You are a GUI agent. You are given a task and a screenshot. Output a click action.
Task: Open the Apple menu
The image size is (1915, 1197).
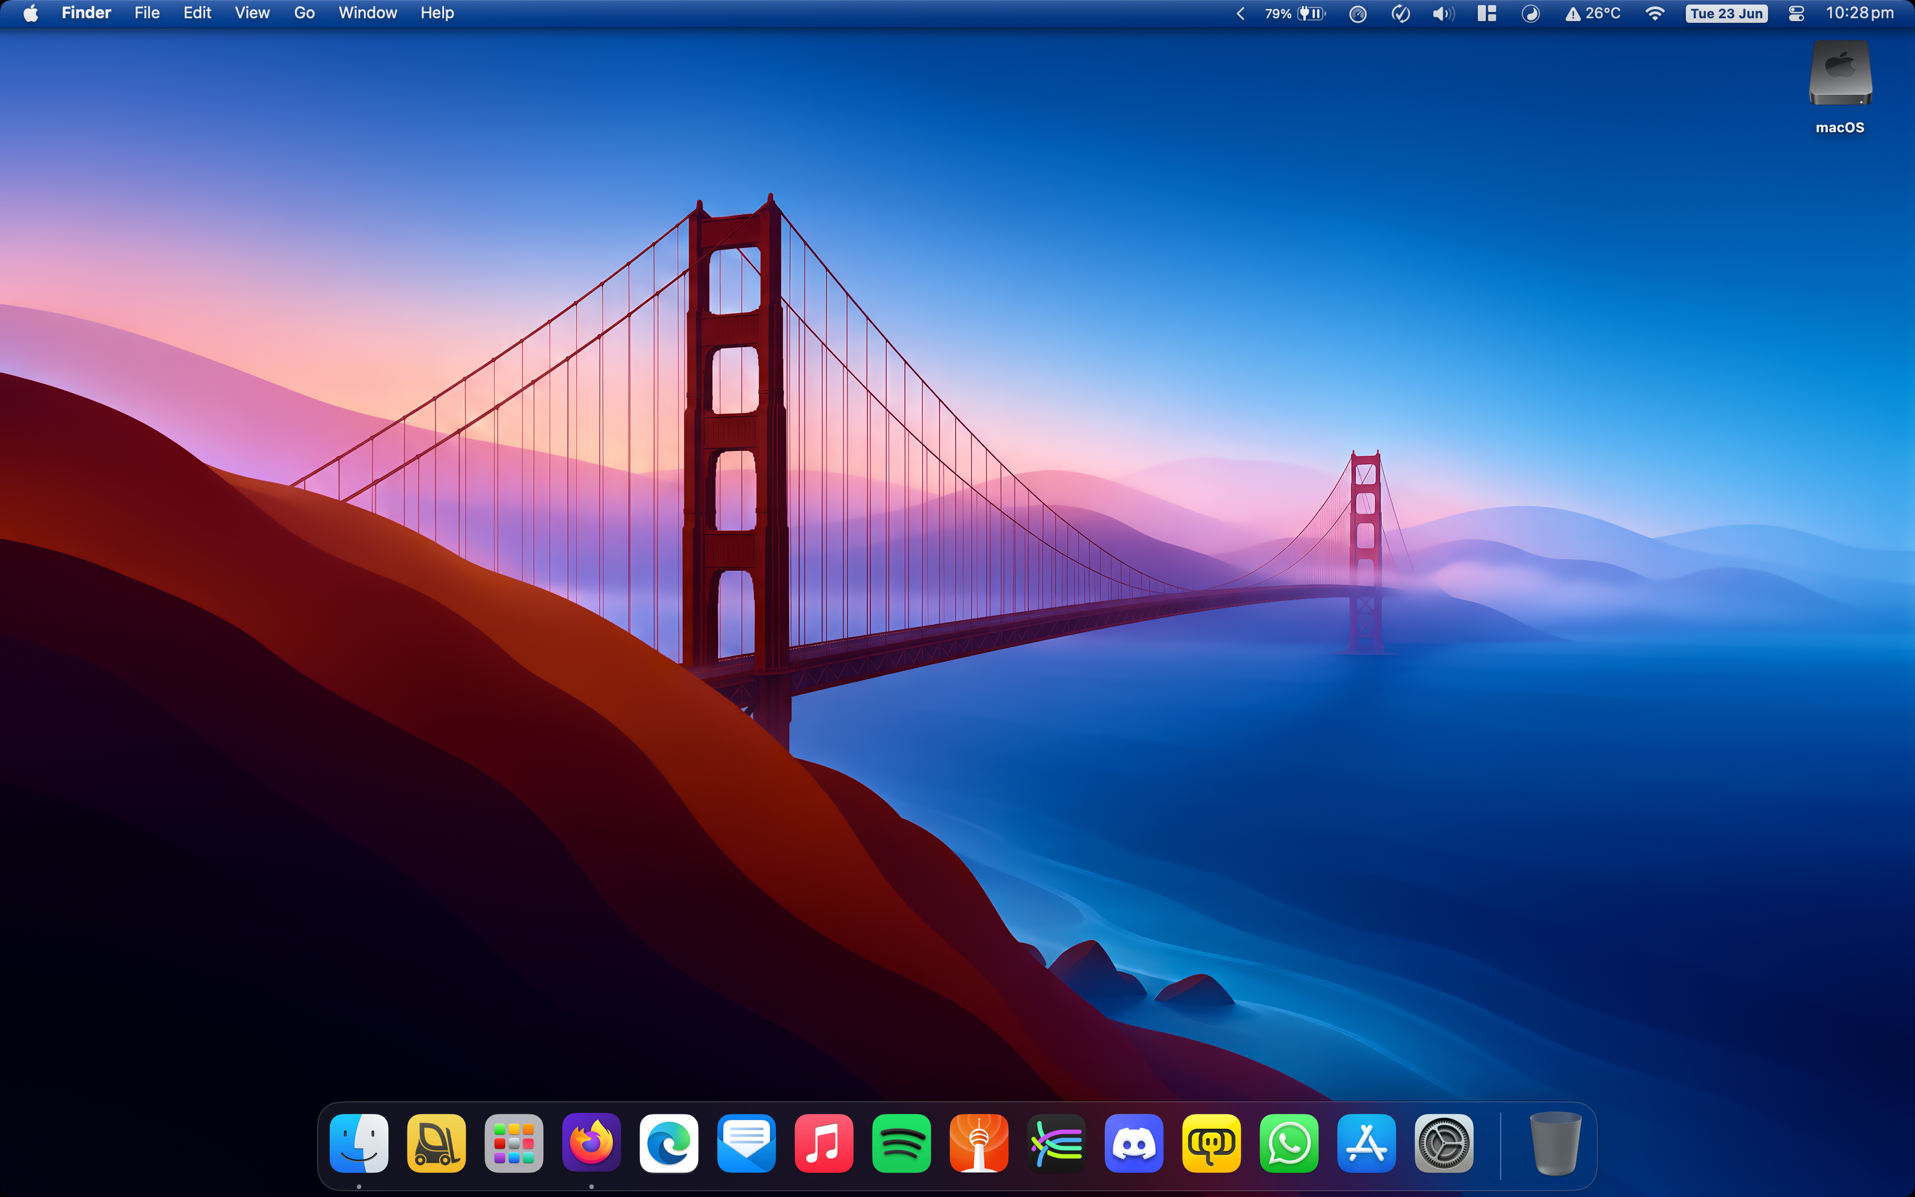click(31, 14)
